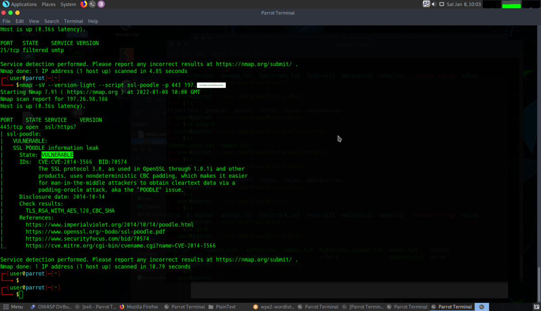This screenshot has height=311, width=541.
Task: Click the green system monitor graph applet
Action: pyautogui.click(x=511, y=4)
